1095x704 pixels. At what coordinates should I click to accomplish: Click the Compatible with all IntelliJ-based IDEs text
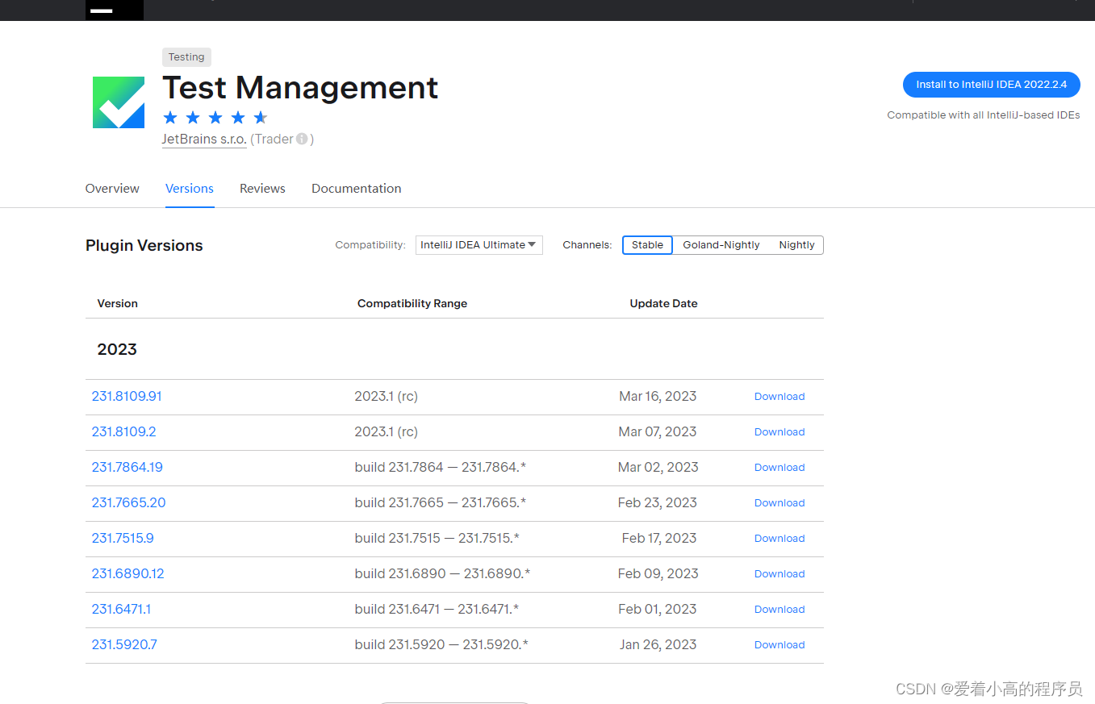coord(984,115)
